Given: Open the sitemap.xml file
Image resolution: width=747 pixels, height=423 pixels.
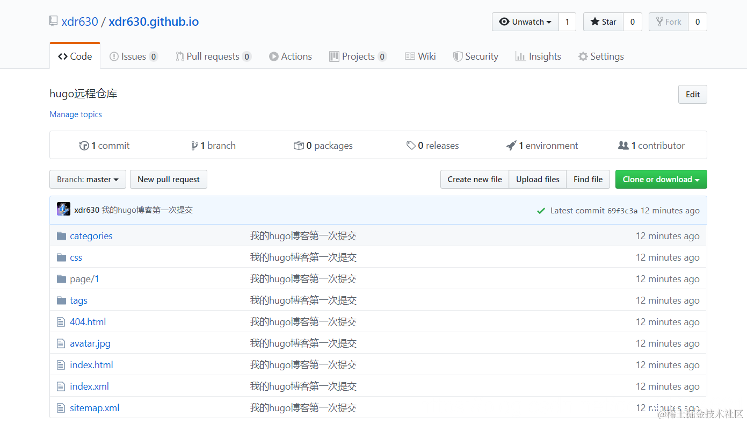Looking at the screenshot, I should (95, 408).
